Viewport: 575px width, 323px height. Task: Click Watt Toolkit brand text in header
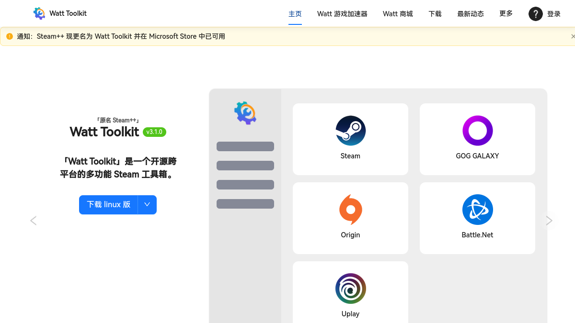click(68, 13)
